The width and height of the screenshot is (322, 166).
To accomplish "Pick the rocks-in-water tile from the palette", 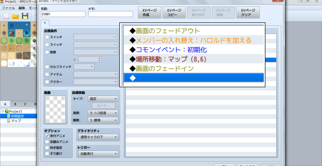I will pyautogui.click(x=11, y=33).
